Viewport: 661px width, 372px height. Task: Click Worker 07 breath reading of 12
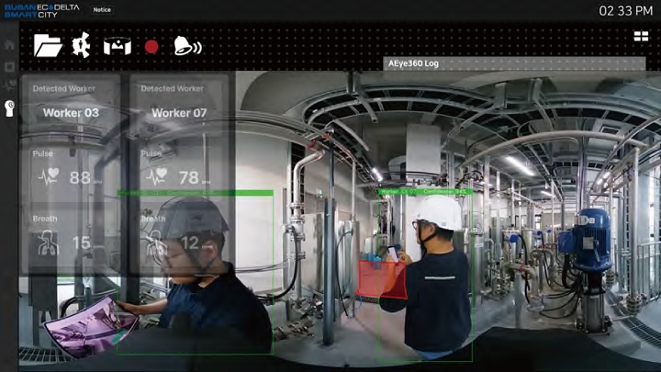coord(189,243)
